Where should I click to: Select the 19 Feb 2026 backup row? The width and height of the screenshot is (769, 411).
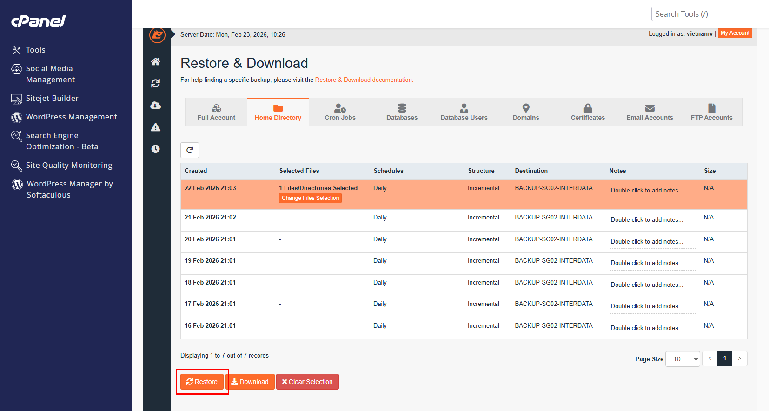(x=464, y=264)
